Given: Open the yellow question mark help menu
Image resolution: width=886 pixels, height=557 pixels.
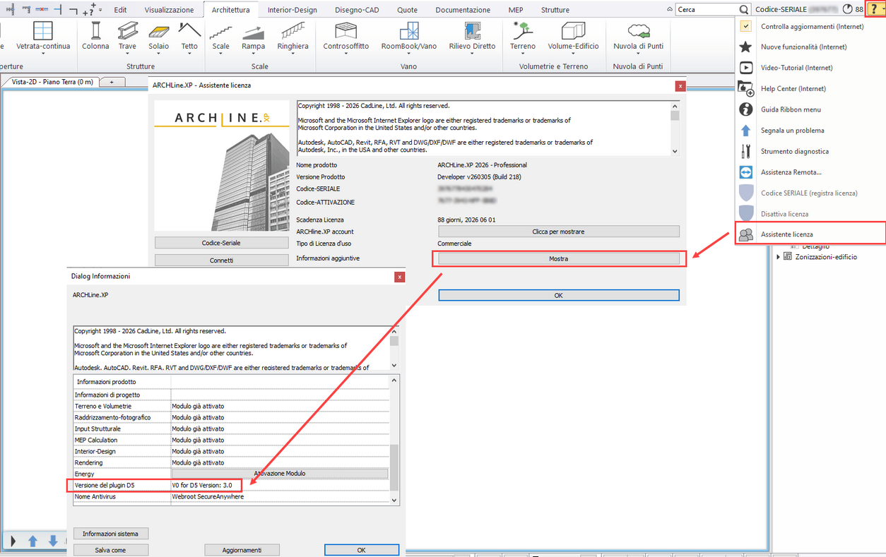Looking at the screenshot, I should click(x=875, y=9).
